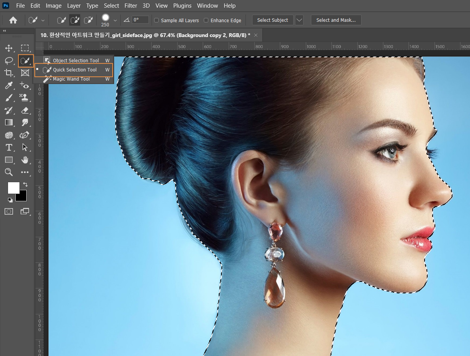Choose Magic Wand Tool from flyout
This screenshot has height=356, width=470.
(71, 79)
